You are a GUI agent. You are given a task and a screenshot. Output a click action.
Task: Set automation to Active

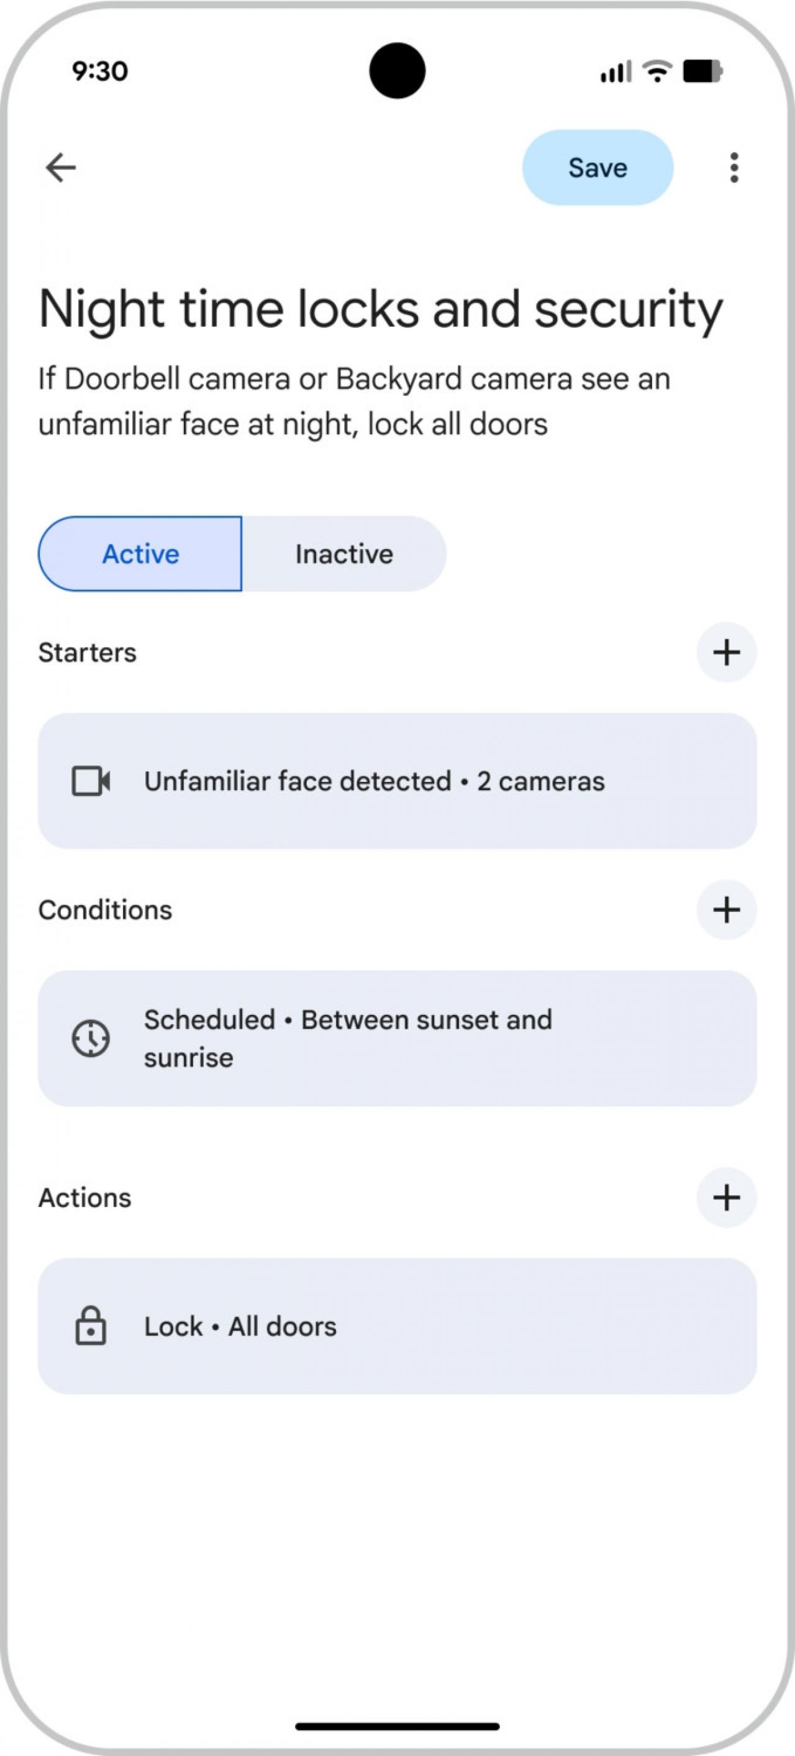(140, 554)
